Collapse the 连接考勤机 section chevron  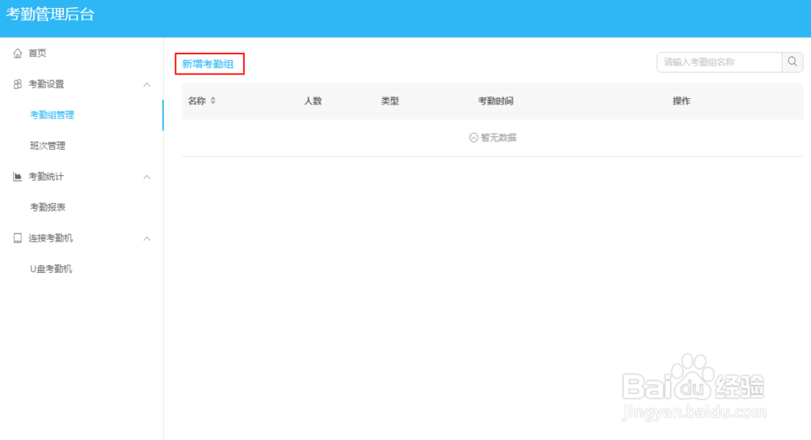[x=147, y=238]
